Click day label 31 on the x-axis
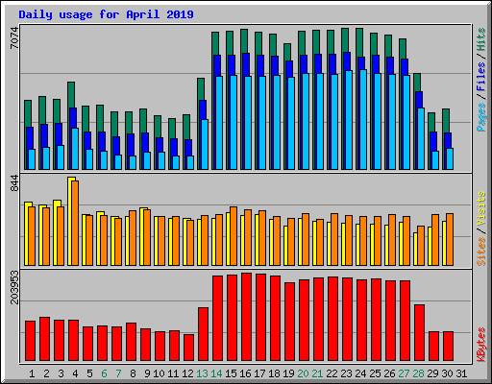Viewport: 492px width, 384px height. point(461,373)
